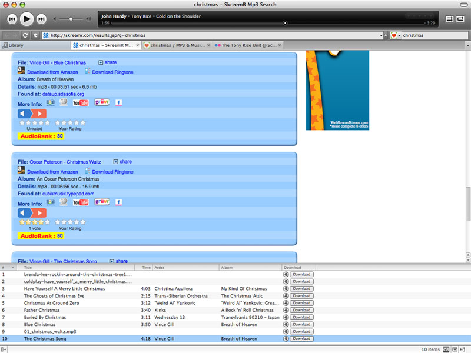The height and width of the screenshot is (353, 471).
Task: Click the browser Forward arrow
Action: (16, 35)
